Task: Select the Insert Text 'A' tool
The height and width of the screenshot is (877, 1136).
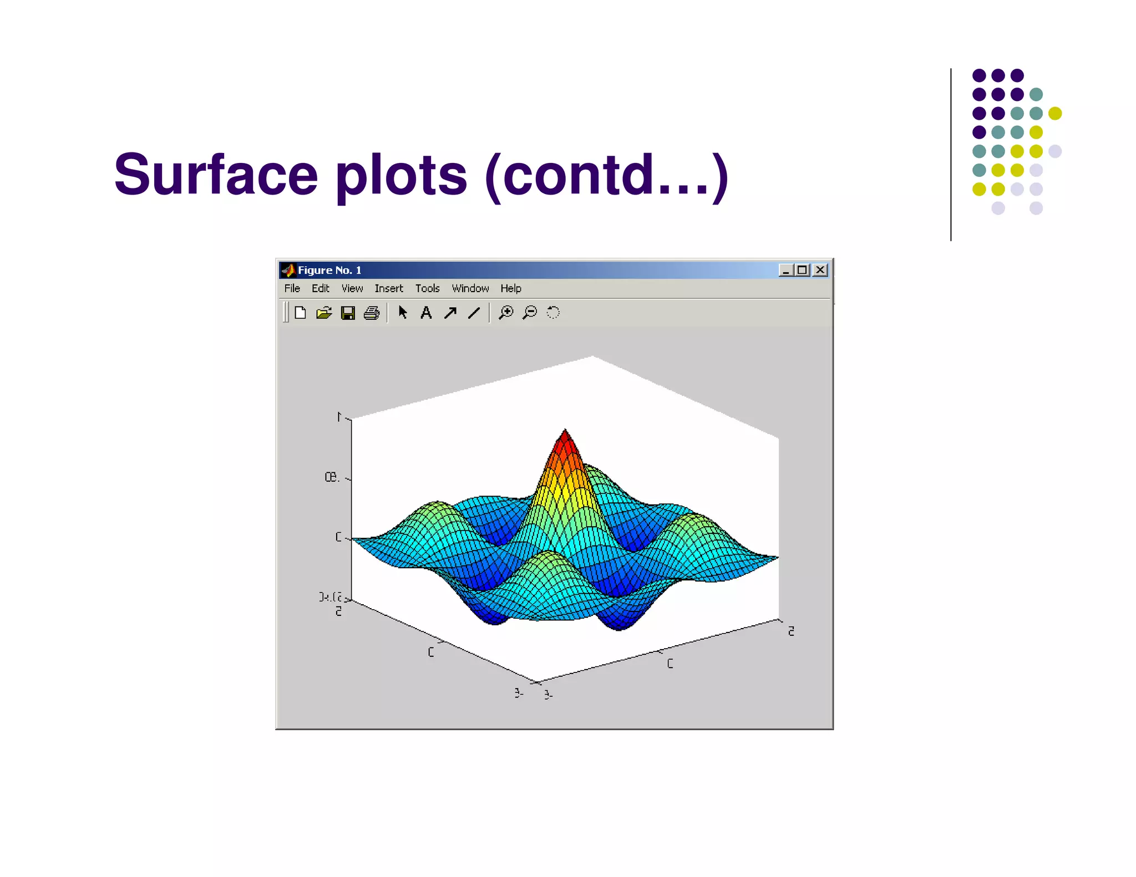Action: coord(426,313)
